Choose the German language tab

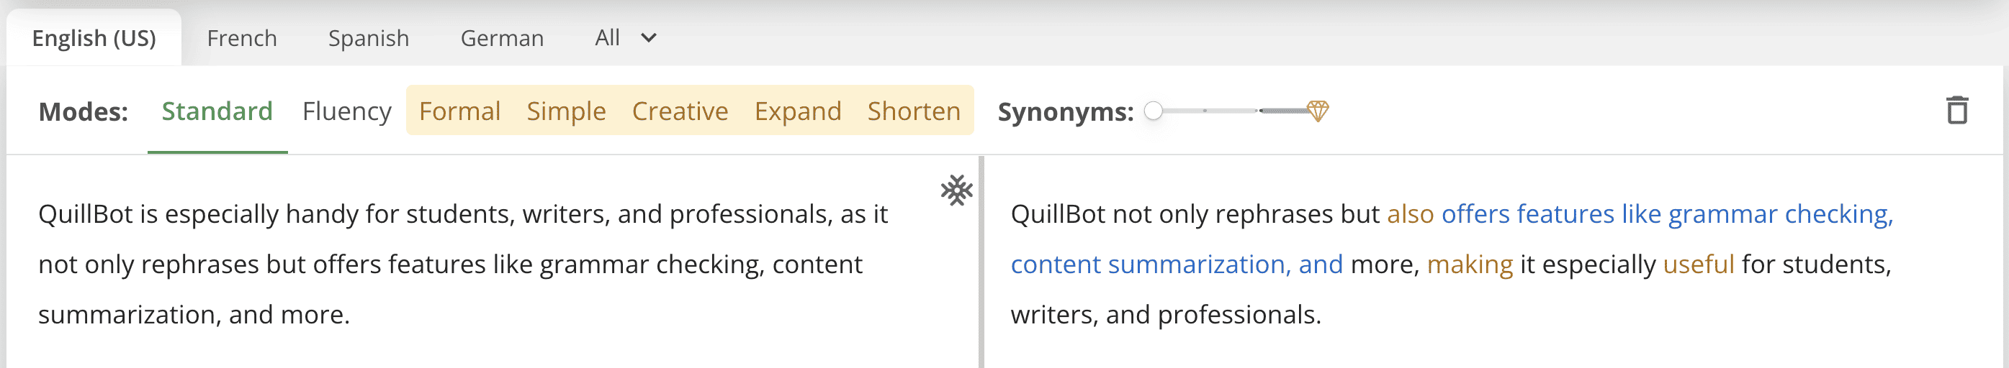(501, 38)
